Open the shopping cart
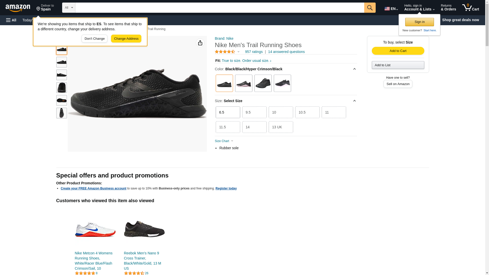 (470, 8)
